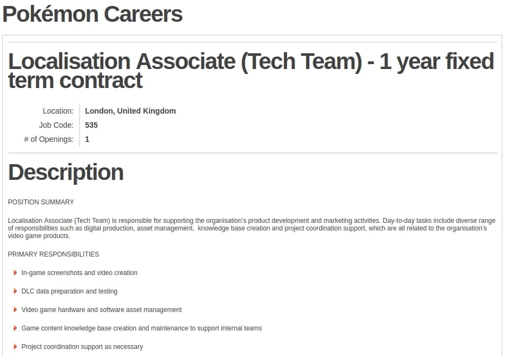This screenshot has width=505, height=356.
Task: Click the bullet arrow beside Game content knowledge
Action: coord(15,328)
